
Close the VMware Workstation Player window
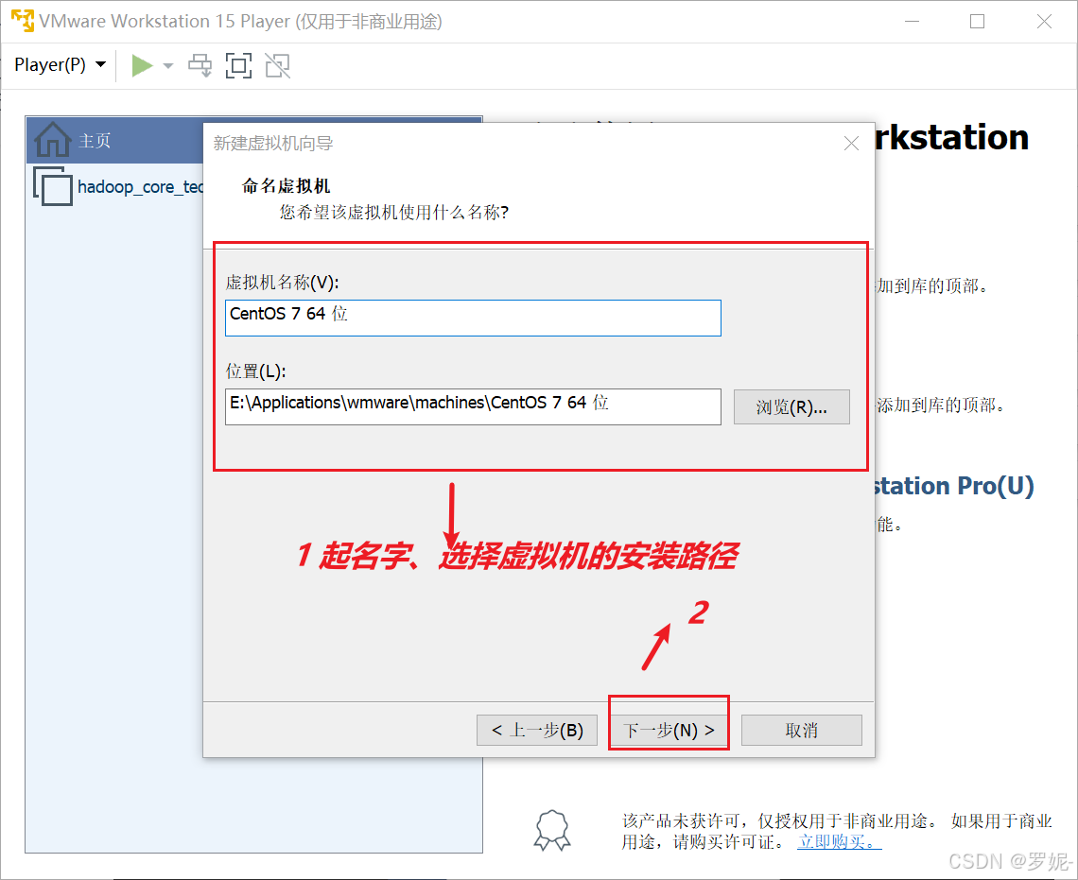tap(1044, 22)
